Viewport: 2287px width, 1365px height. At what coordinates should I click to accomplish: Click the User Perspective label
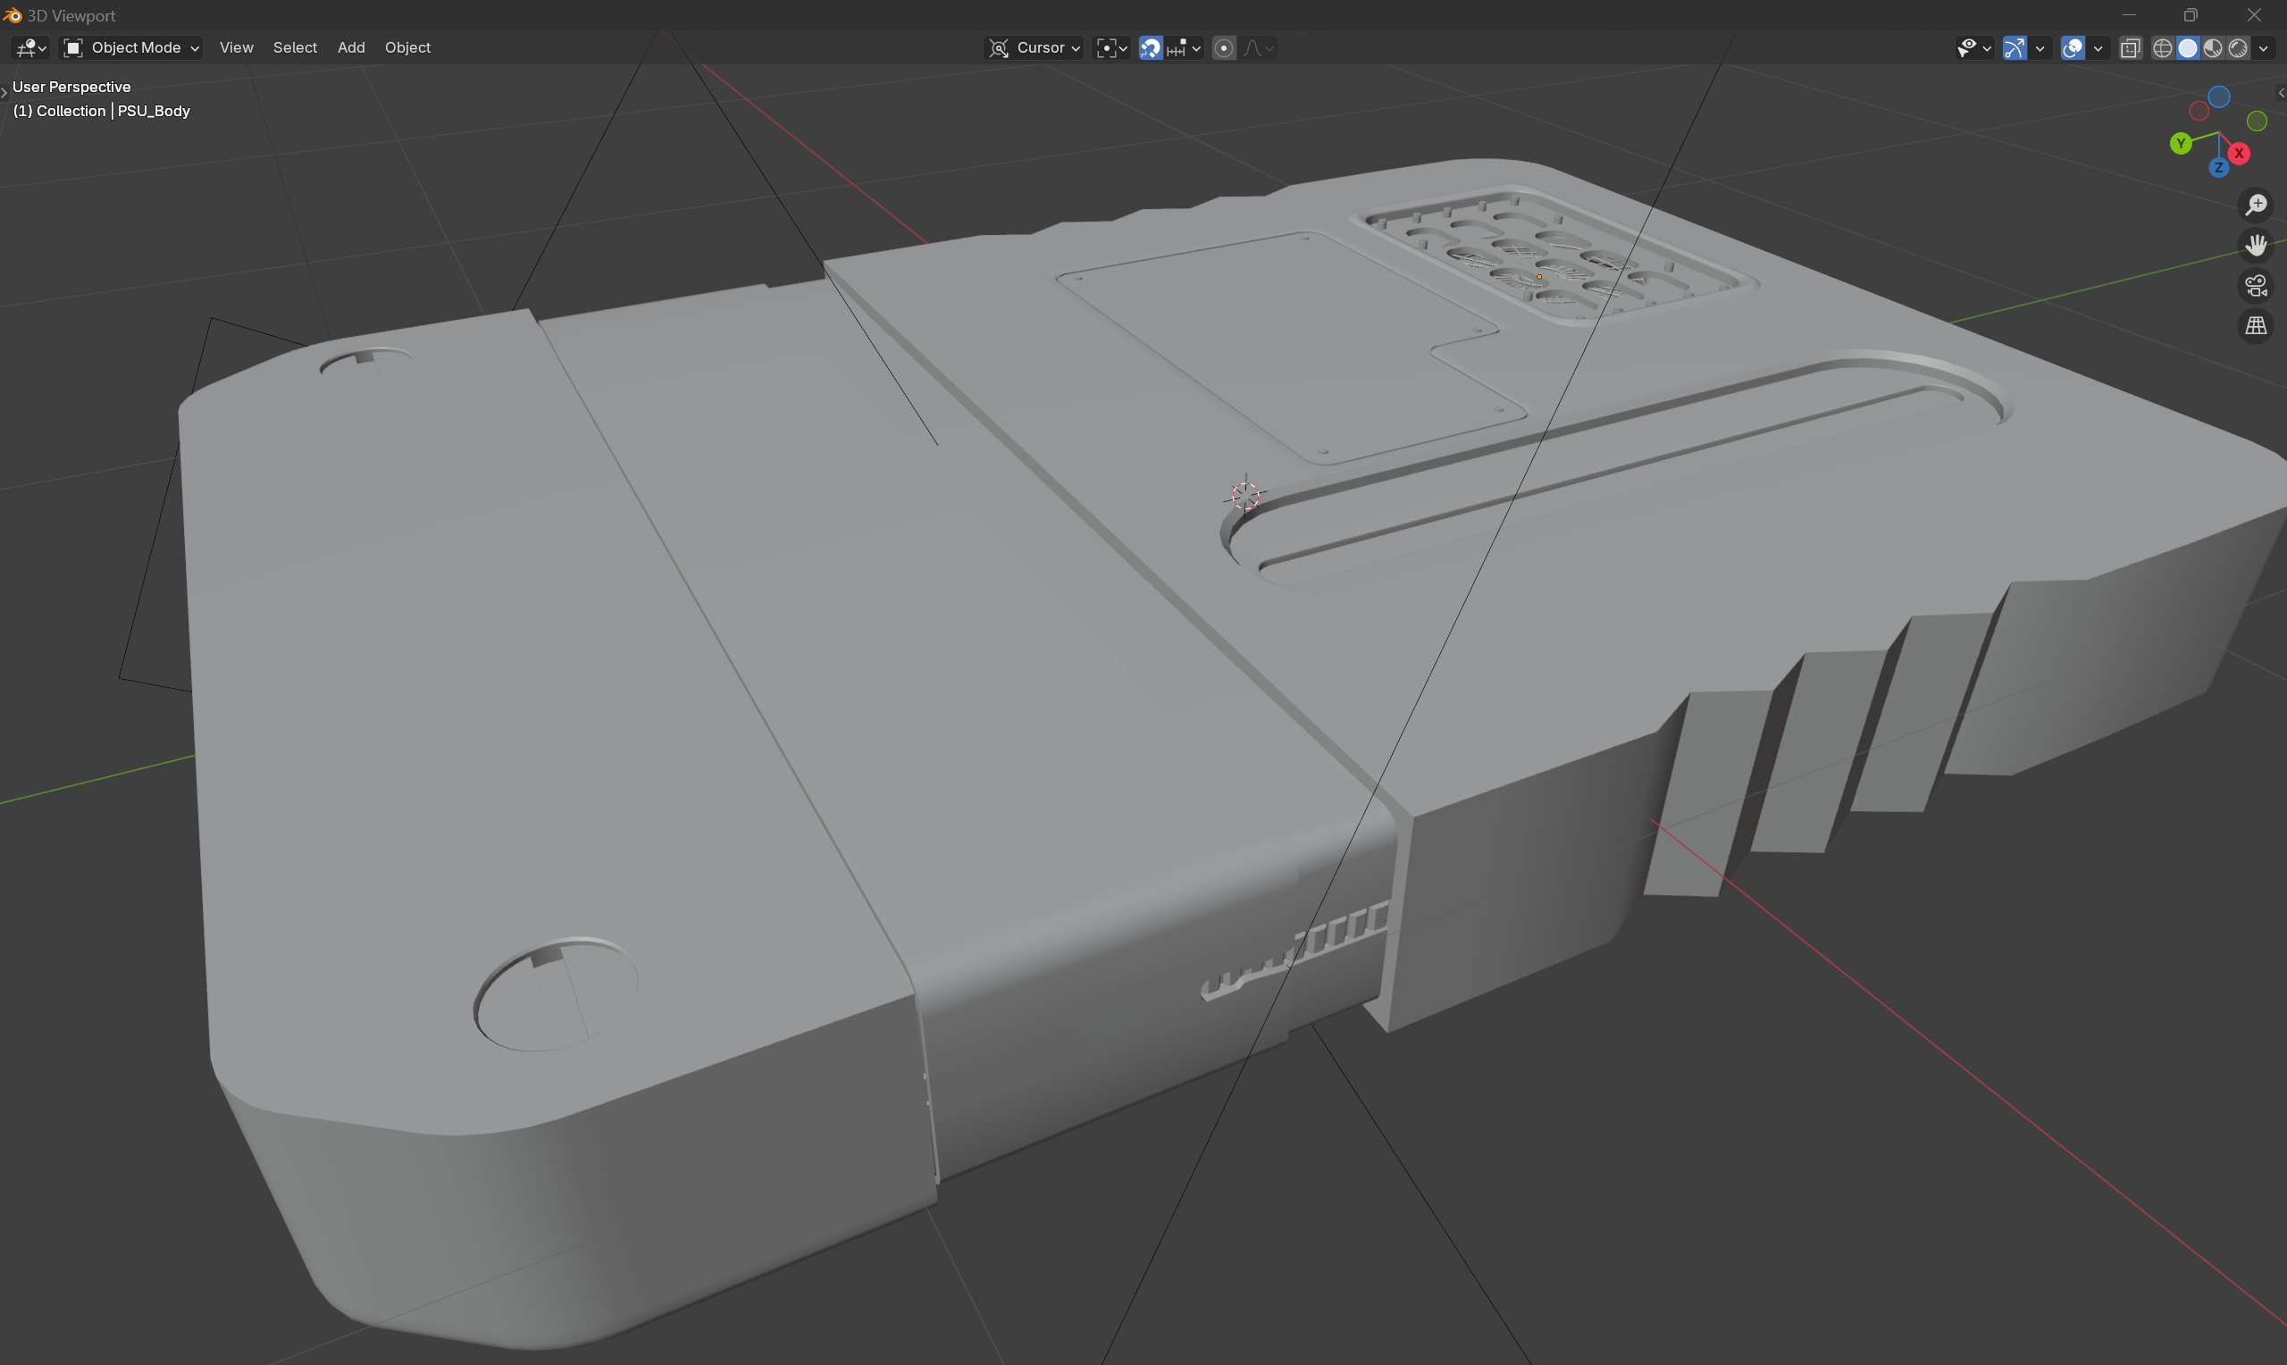click(x=71, y=87)
